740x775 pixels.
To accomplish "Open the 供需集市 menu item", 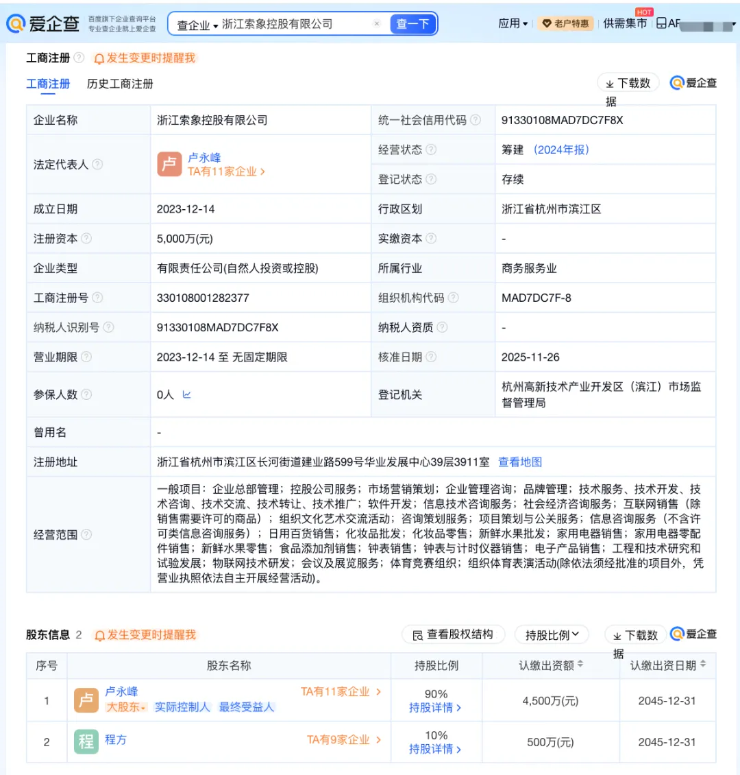I will click(x=624, y=23).
